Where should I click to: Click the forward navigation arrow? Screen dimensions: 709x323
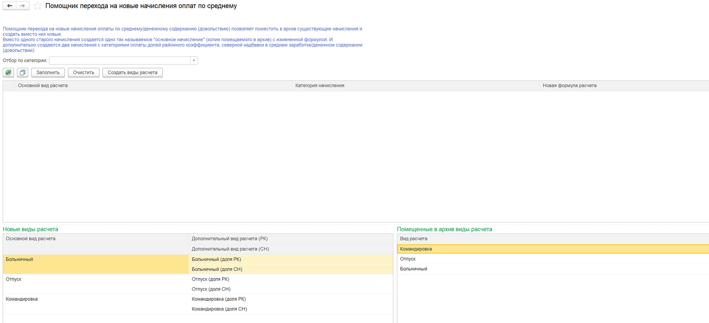point(23,6)
